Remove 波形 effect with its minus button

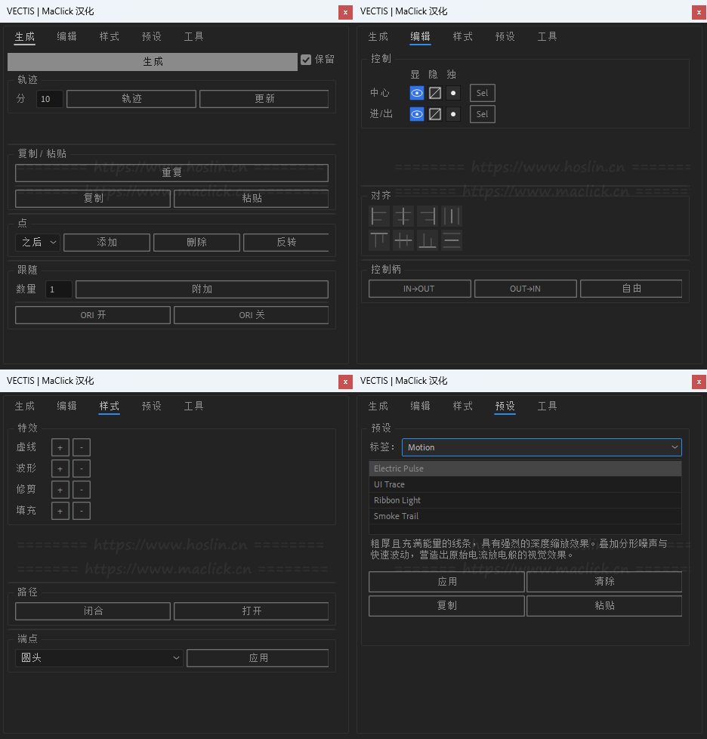(82, 468)
